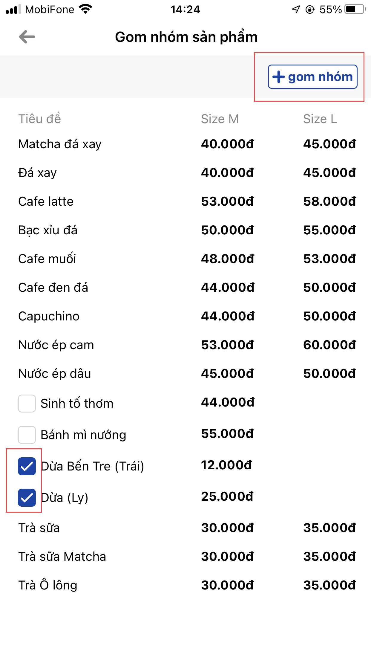
Task: Deselect the Dừa (Ly) checkbox
Action: [27, 498]
